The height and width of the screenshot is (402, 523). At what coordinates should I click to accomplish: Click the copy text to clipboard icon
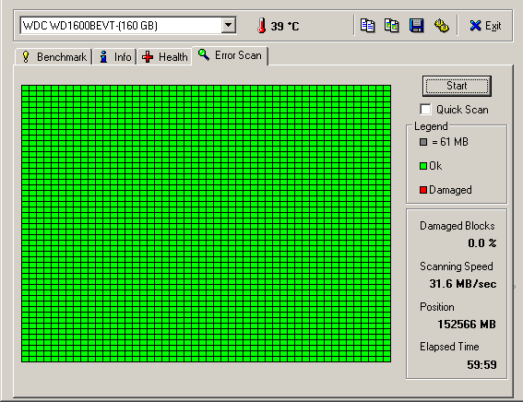[x=367, y=26]
